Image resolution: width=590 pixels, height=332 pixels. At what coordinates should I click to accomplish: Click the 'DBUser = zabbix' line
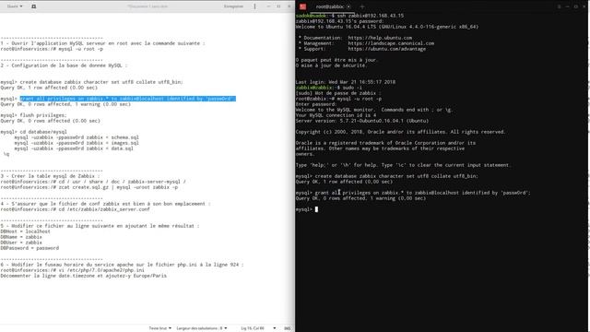coord(21,243)
